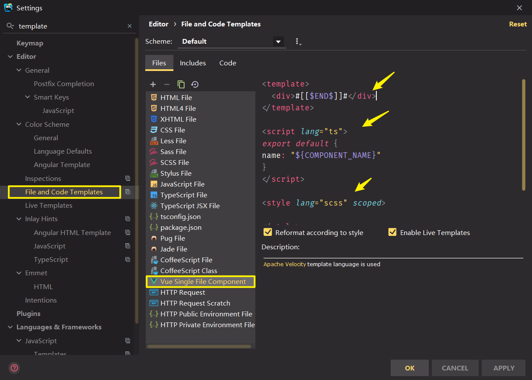Click the OK button
Image resolution: width=532 pixels, height=380 pixels.
[x=410, y=368]
